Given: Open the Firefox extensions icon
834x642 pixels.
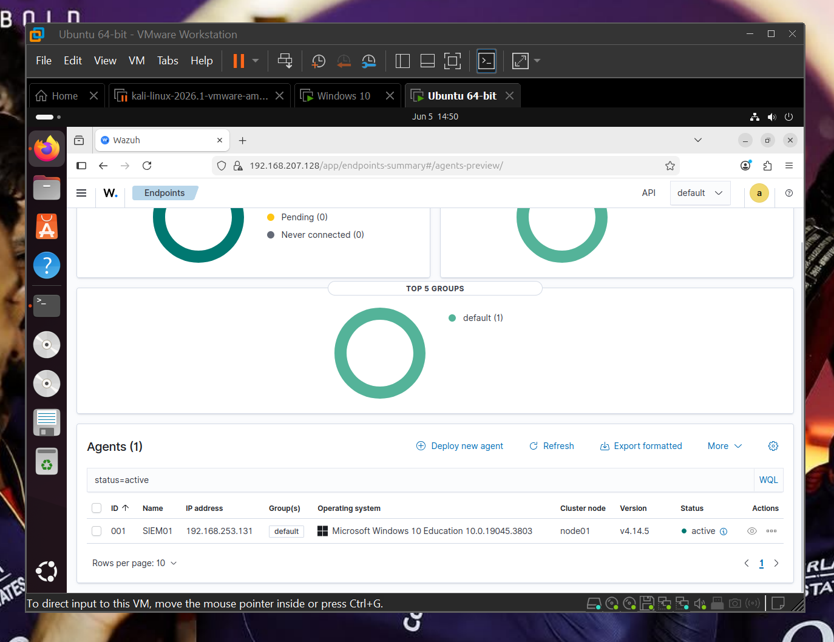Looking at the screenshot, I should pos(767,166).
